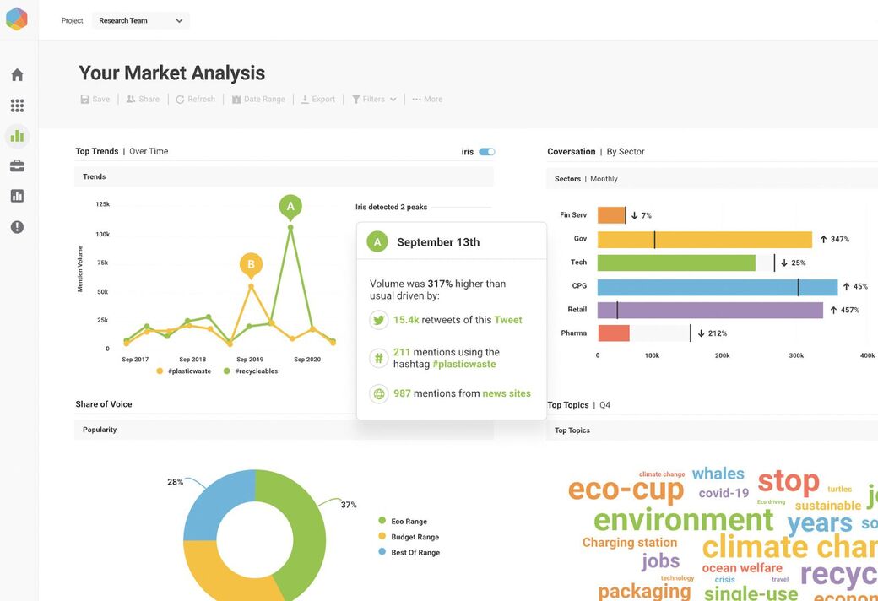Screen dimensions: 878x601
Task: Click the Save toolbar button
Action: pos(95,99)
